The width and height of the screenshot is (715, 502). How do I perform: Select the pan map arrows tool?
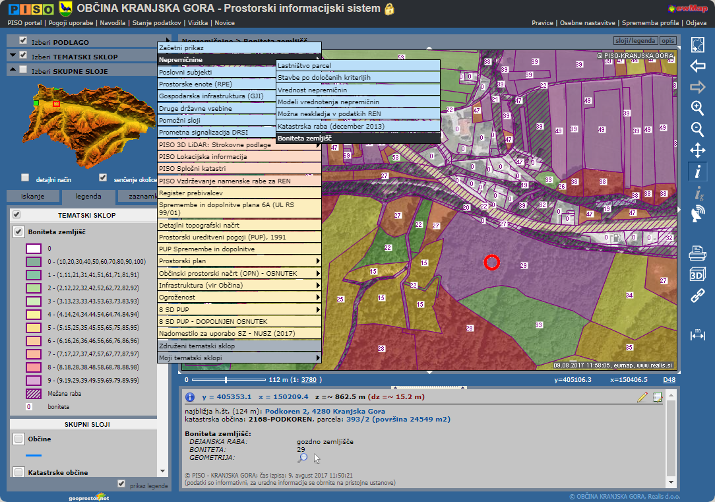tap(697, 150)
